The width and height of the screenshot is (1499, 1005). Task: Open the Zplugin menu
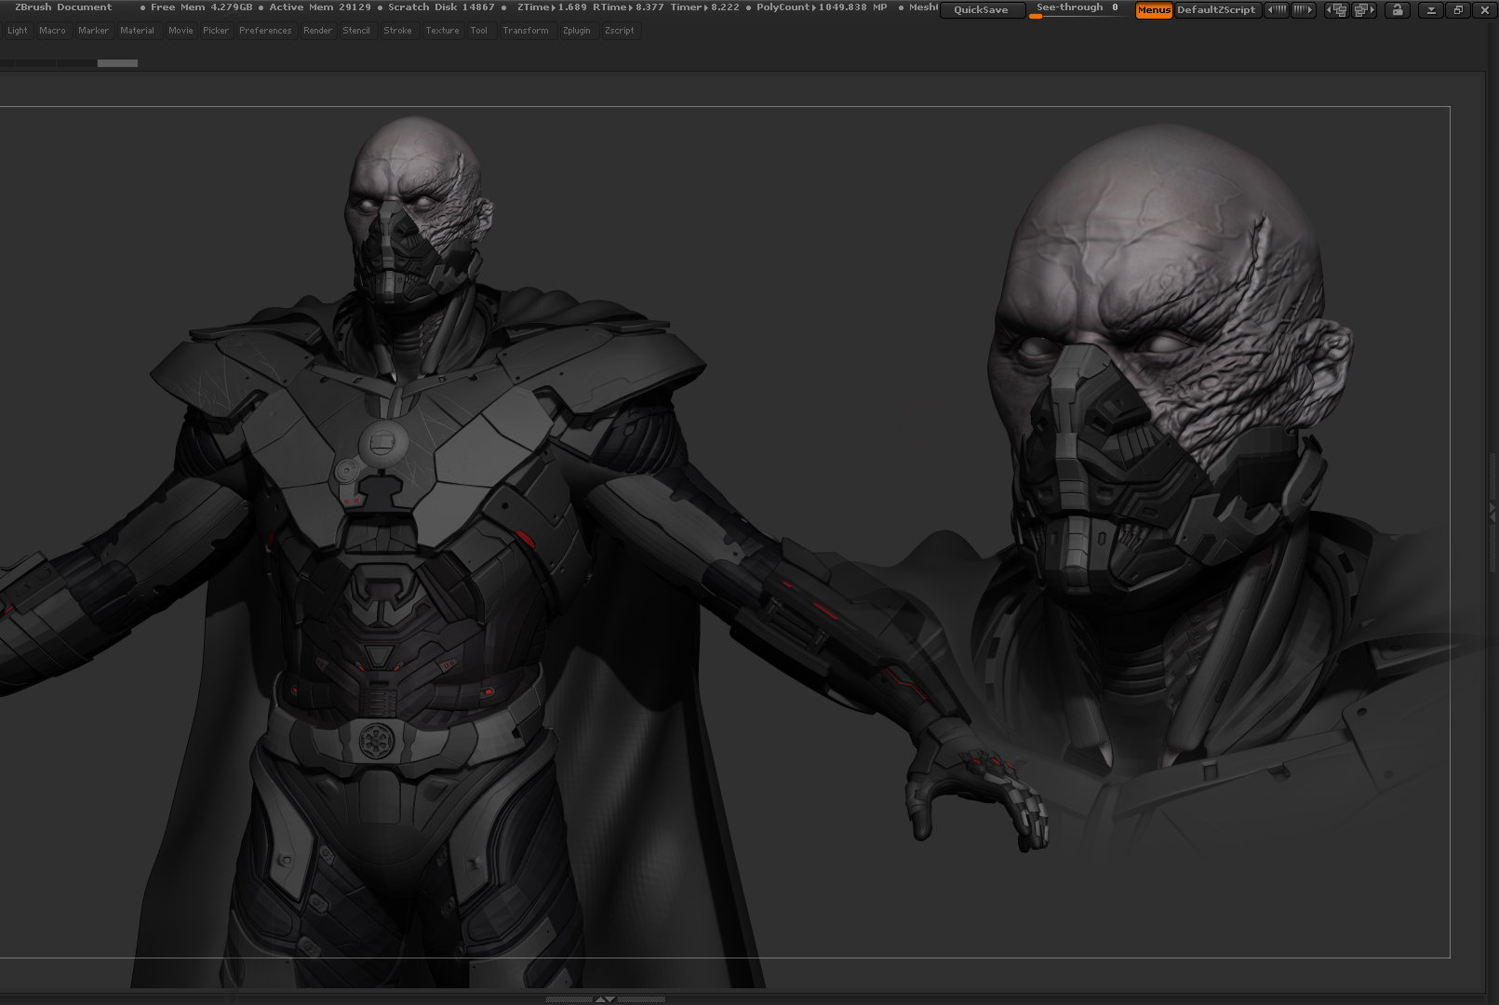[577, 30]
